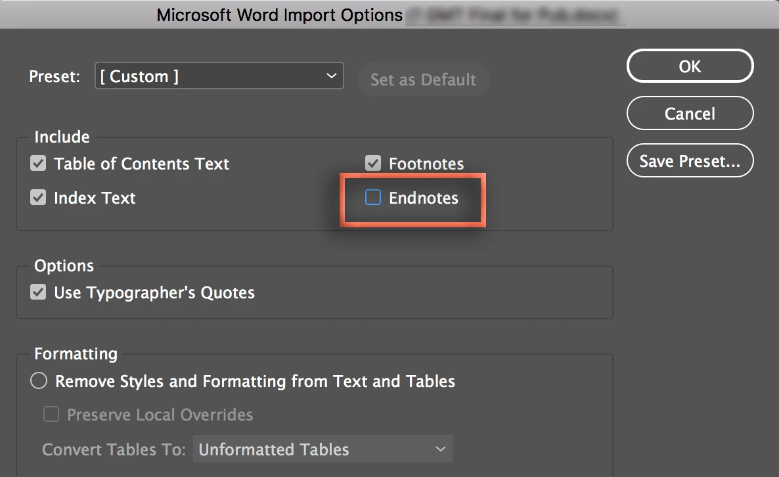Image resolution: width=779 pixels, height=477 pixels.
Task: Click the Cancel button
Action: point(690,114)
